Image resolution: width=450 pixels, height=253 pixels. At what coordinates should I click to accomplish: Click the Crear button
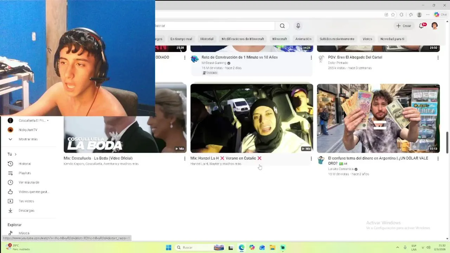point(404,26)
